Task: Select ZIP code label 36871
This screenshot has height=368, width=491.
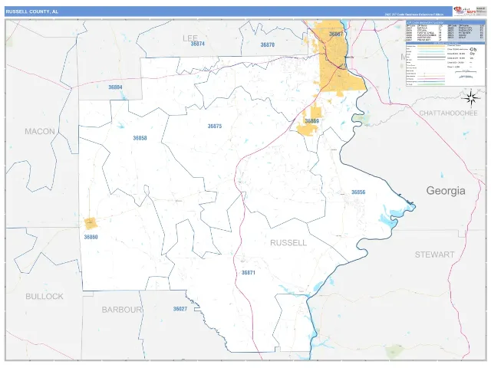Action: [249, 273]
